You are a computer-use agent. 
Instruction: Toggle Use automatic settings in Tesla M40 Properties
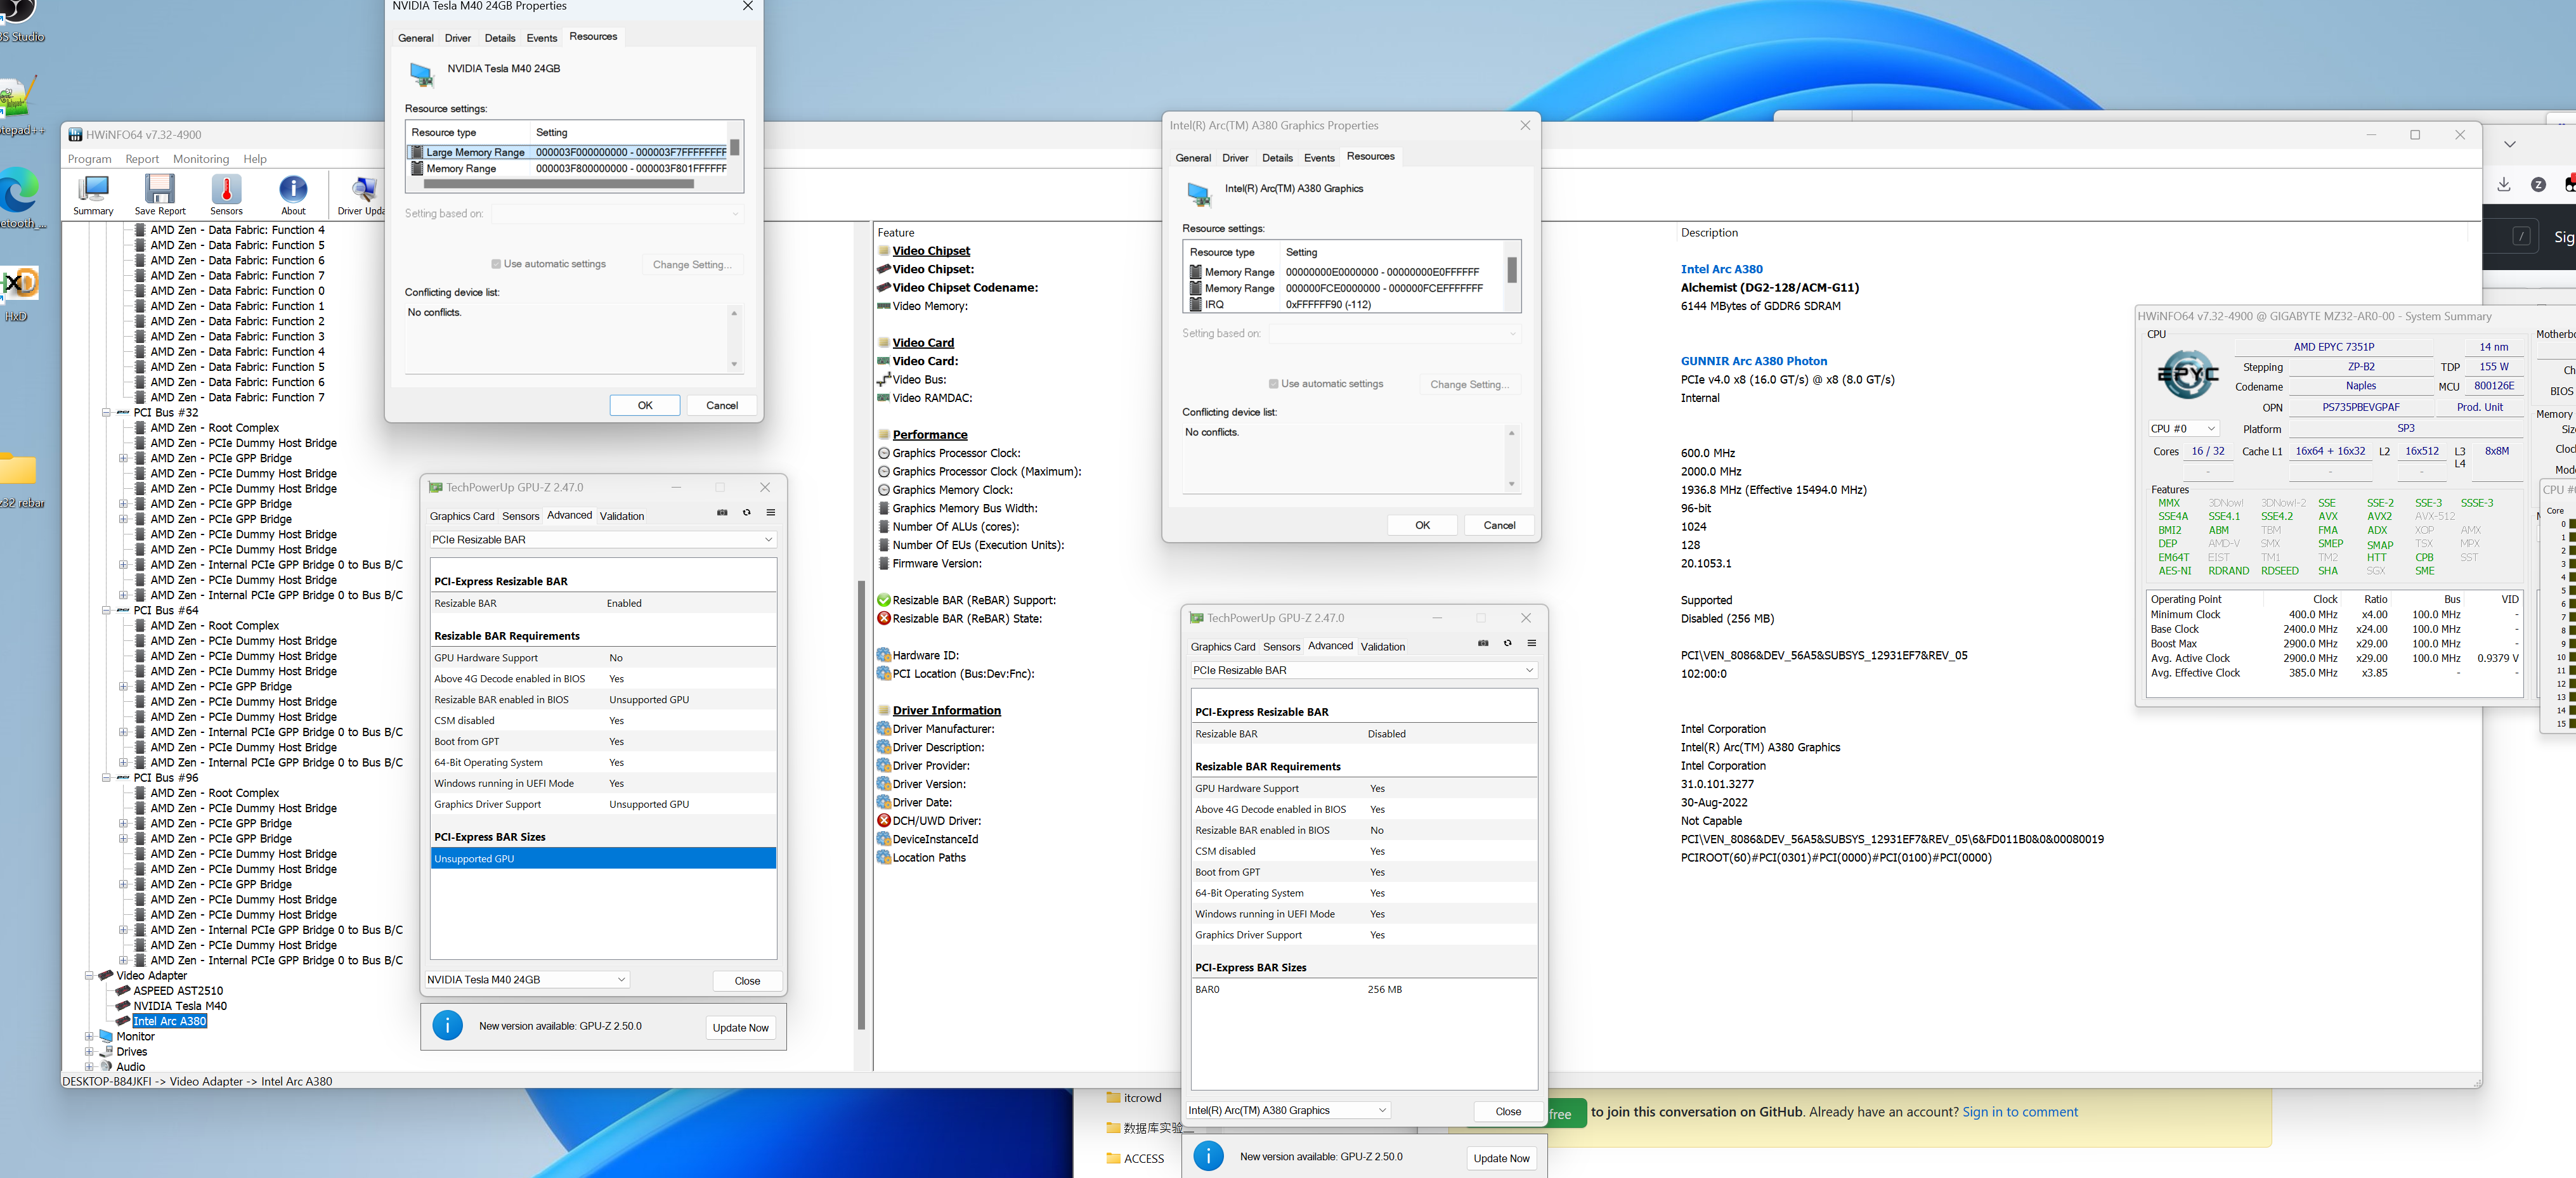pyautogui.click(x=496, y=264)
